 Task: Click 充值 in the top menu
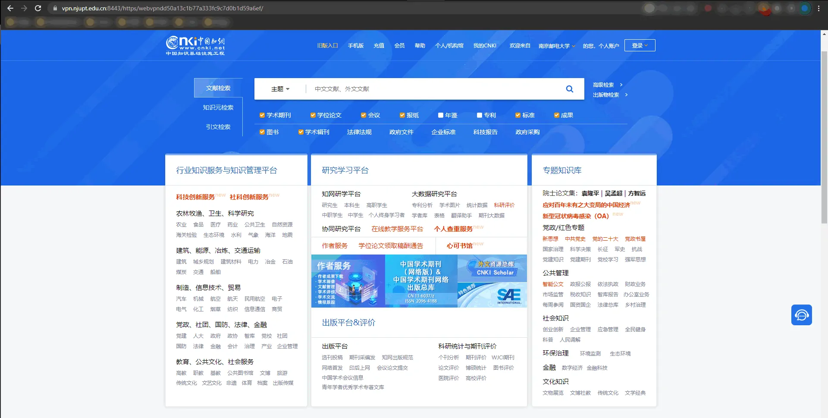379,45
